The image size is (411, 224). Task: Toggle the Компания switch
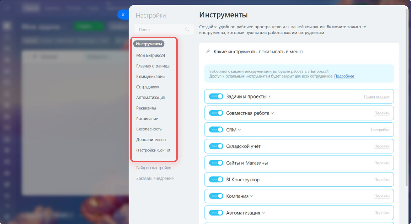pos(216,196)
